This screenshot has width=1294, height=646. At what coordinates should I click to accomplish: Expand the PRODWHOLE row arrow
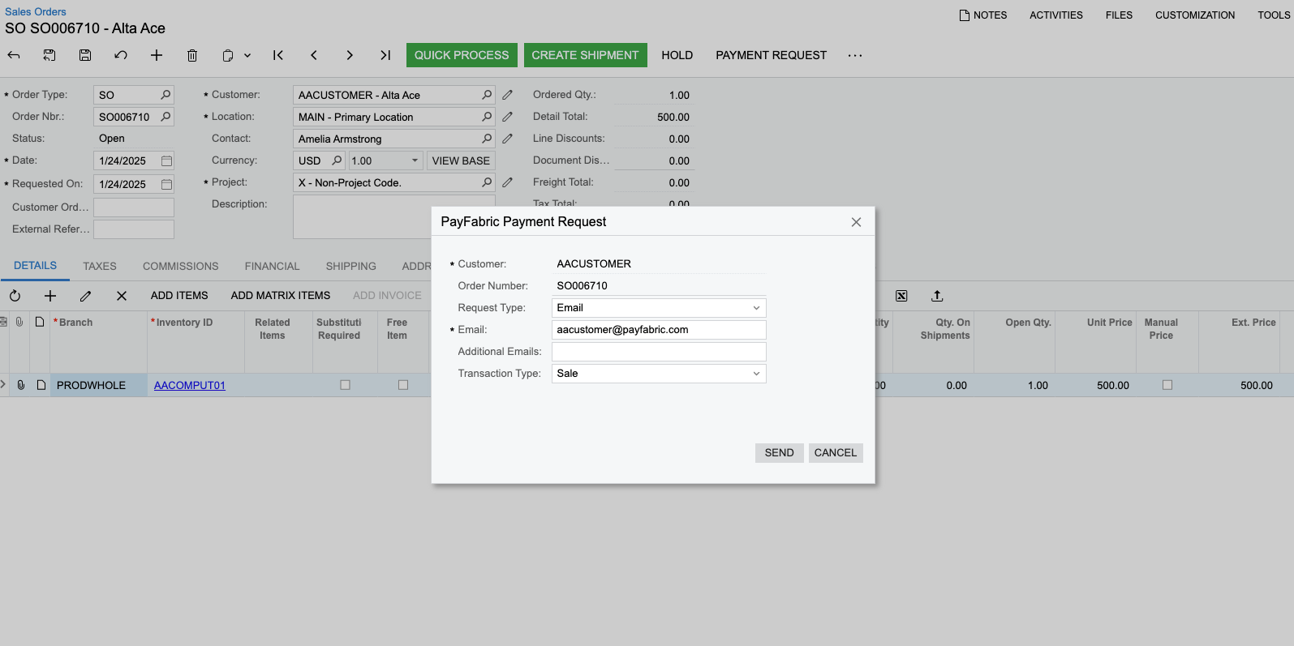tap(3, 385)
